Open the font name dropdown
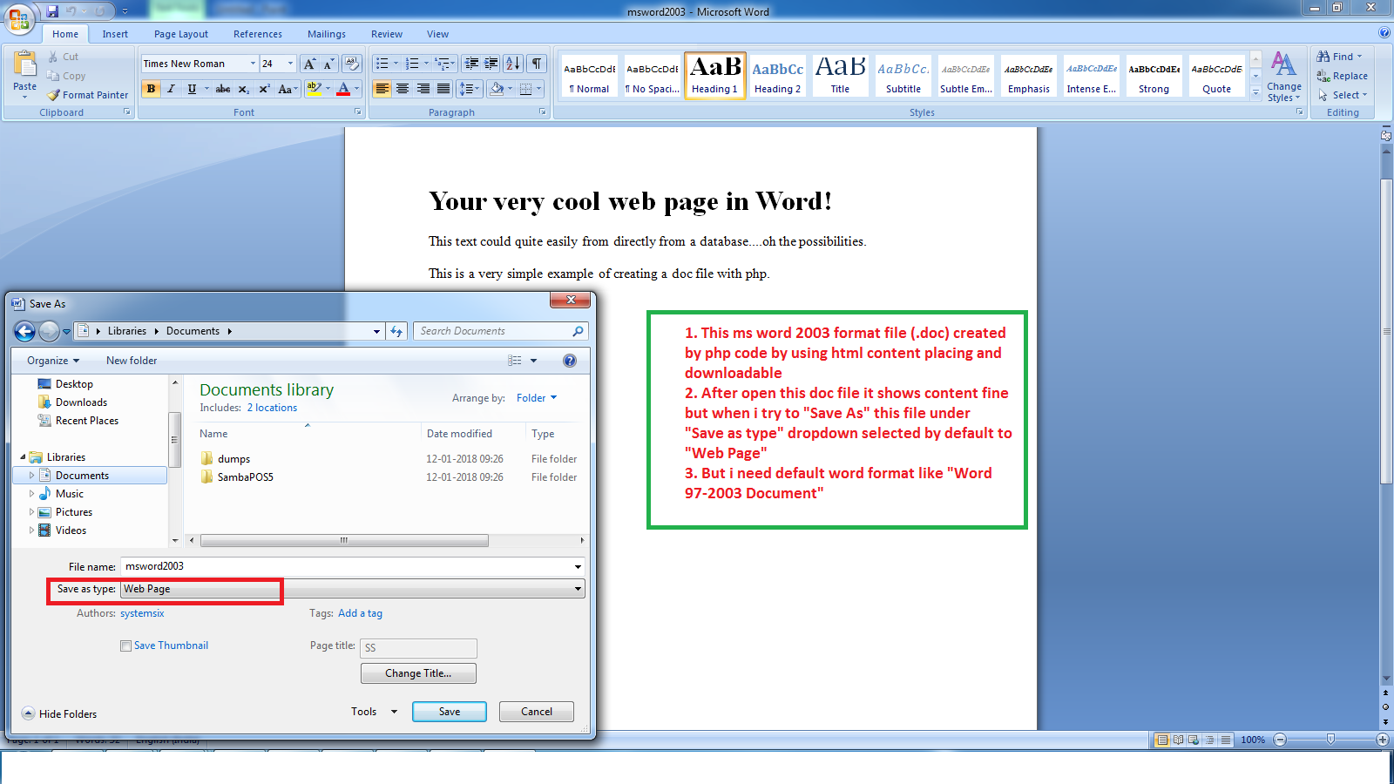The image size is (1394, 784). click(x=253, y=64)
